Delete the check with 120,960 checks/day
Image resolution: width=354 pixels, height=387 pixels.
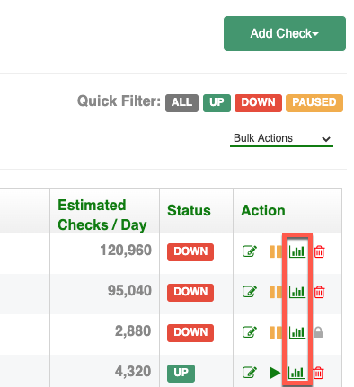pos(319,251)
